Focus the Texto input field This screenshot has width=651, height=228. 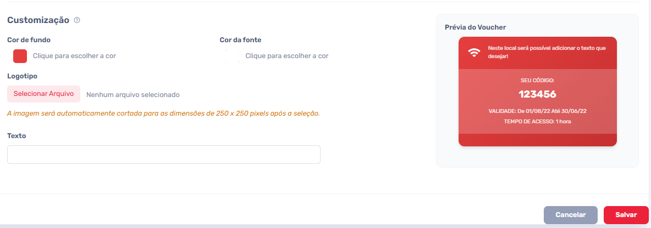click(x=164, y=155)
